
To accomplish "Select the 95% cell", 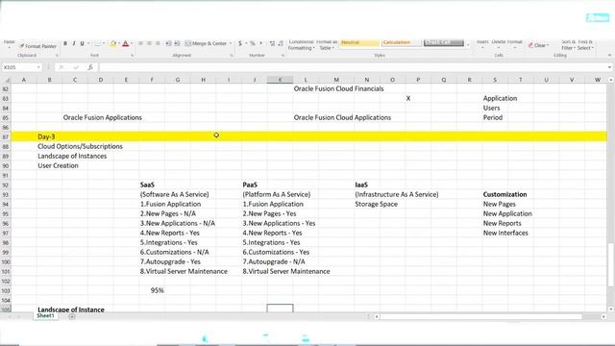I will (152, 290).
